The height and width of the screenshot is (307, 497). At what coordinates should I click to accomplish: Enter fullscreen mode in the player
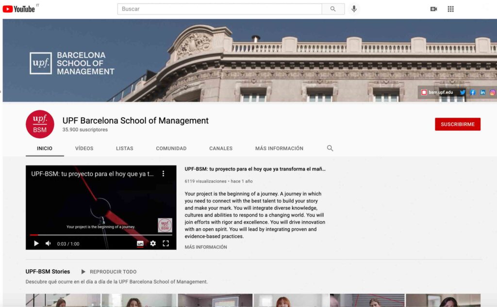click(x=166, y=244)
